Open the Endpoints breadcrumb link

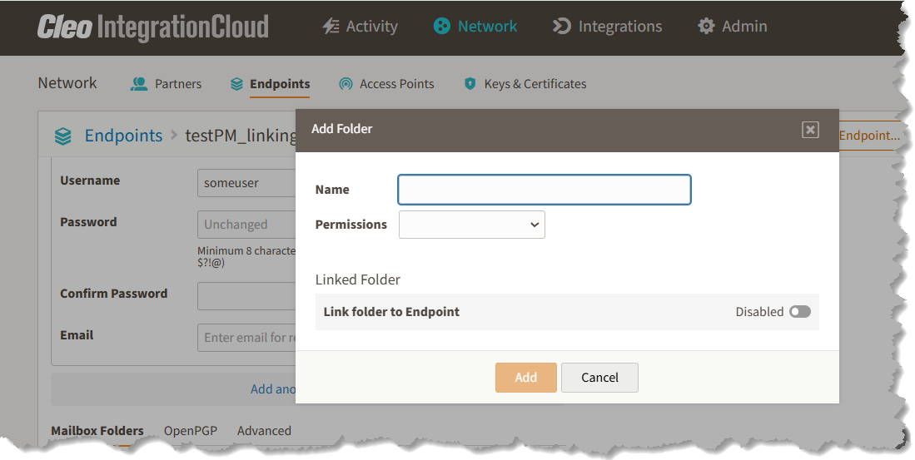124,136
